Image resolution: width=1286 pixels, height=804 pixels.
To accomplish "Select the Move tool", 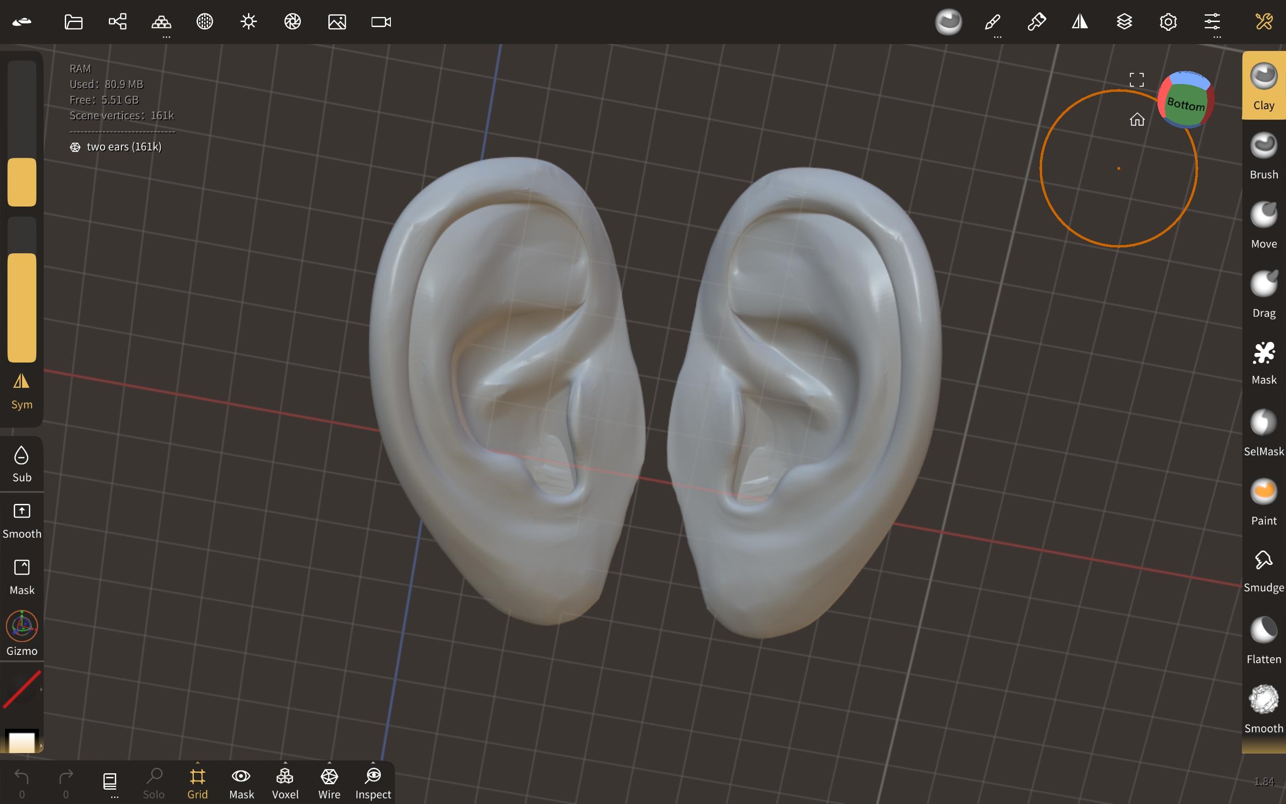I will click(1263, 225).
